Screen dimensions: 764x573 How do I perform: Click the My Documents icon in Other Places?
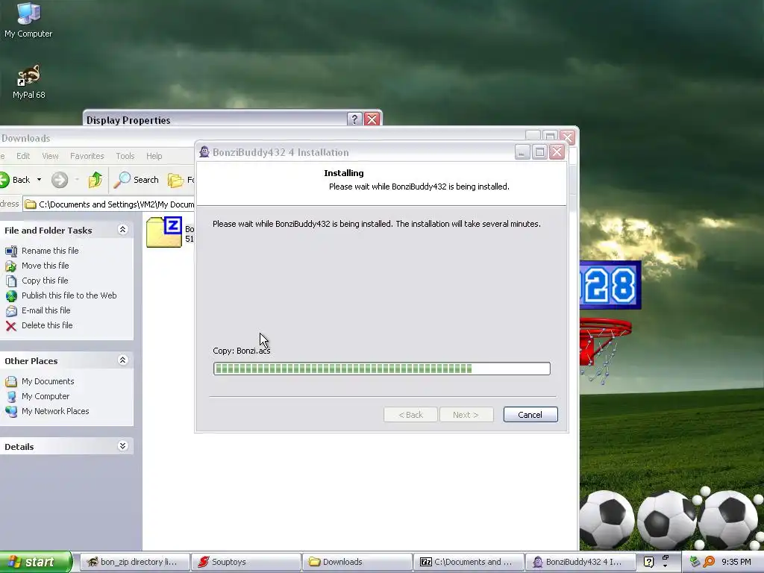(x=11, y=381)
